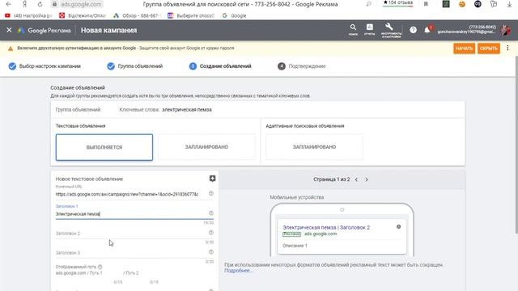Viewport: 518px width, 291px height.
Task: Click the Заголовок 2 field
Action: coord(131,234)
